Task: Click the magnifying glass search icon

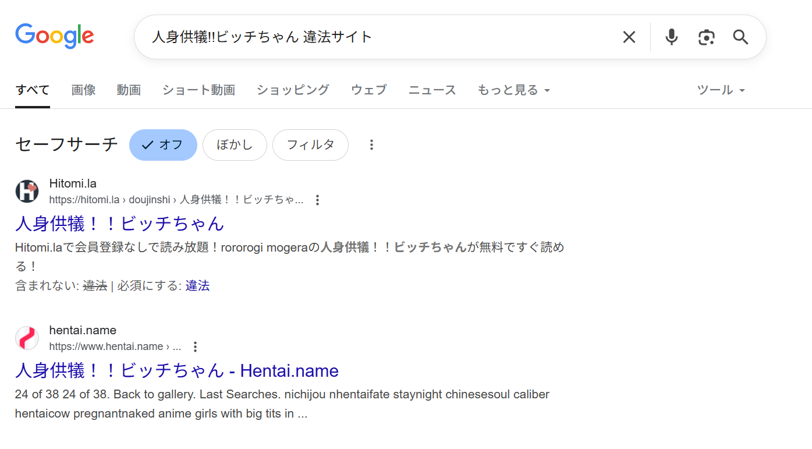Action: pyautogui.click(x=740, y=37)
